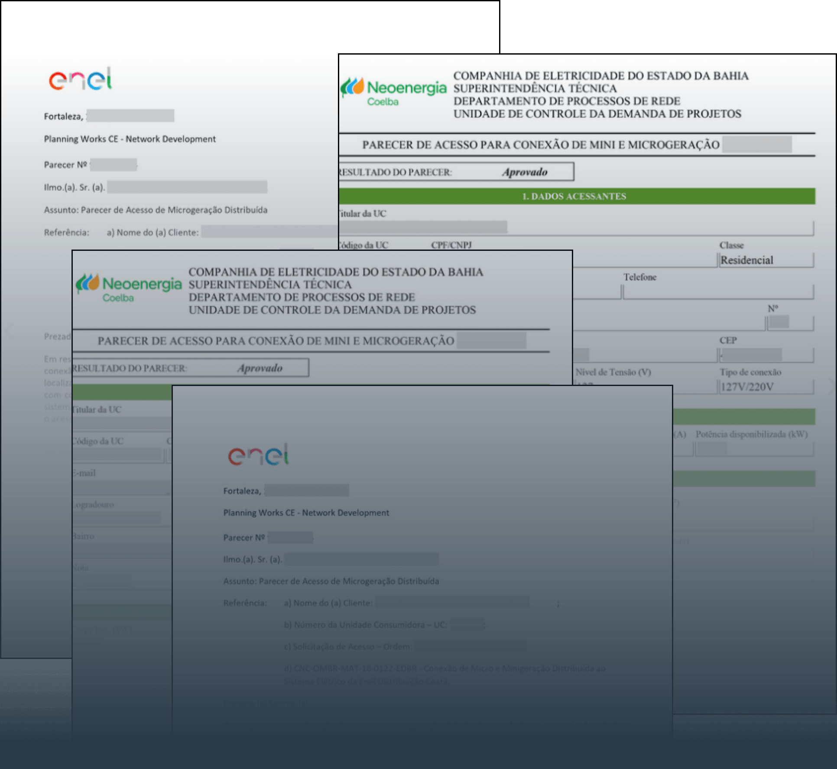
Task: Click 'Ilmo.(a). Sr. (a).' in front document
Action: [x=253, y=559]
